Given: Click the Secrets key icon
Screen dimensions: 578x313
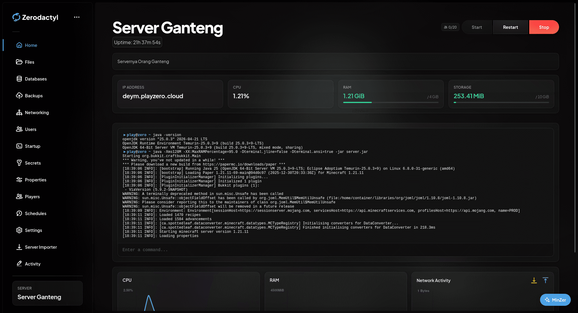Looking at the screenshot, I should pyautogui.click(x=19, y=163).
